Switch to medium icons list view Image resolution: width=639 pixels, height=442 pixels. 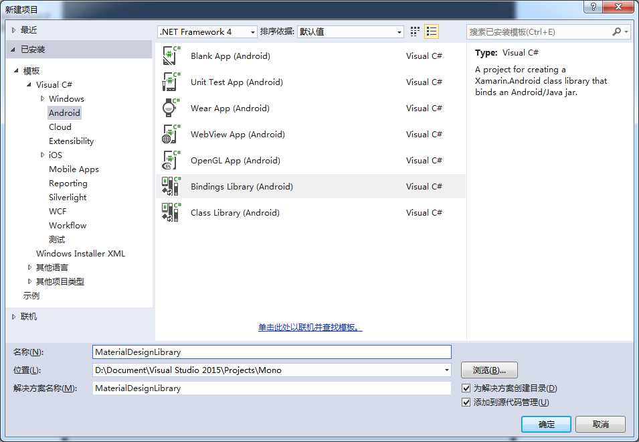pyautogui.click(x=431, y=31)
